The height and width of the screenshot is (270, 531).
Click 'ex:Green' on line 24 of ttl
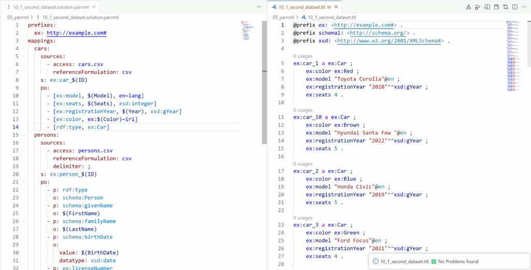347,233
